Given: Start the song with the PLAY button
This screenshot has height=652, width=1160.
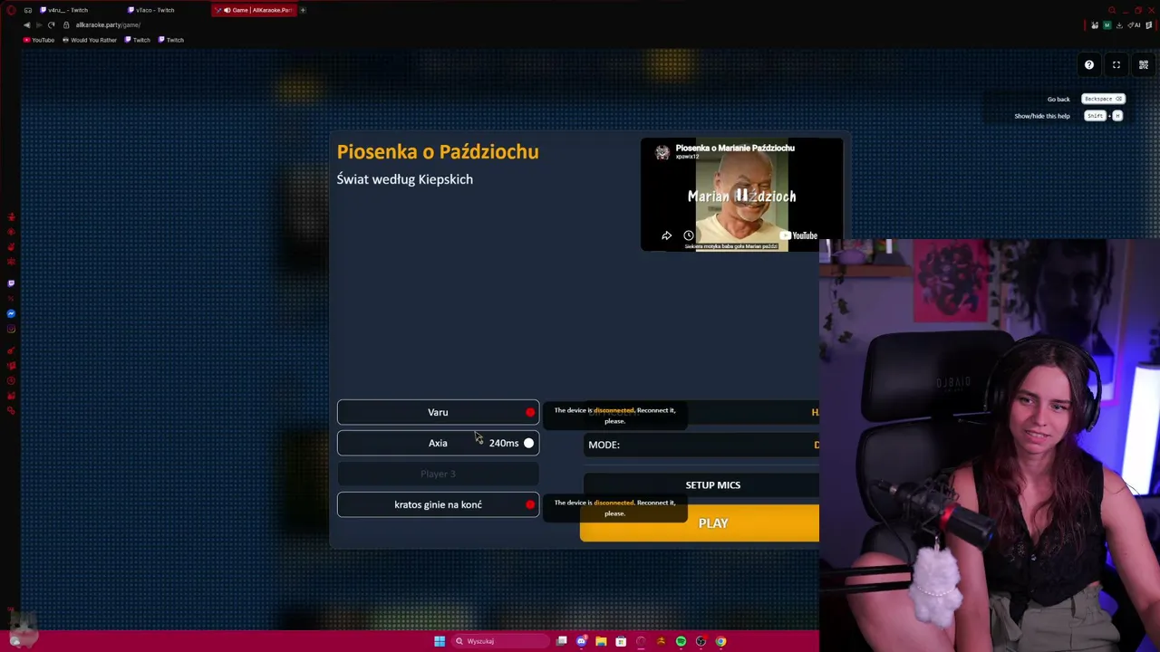Looking at the screenshot, I should tap(700, 523).
